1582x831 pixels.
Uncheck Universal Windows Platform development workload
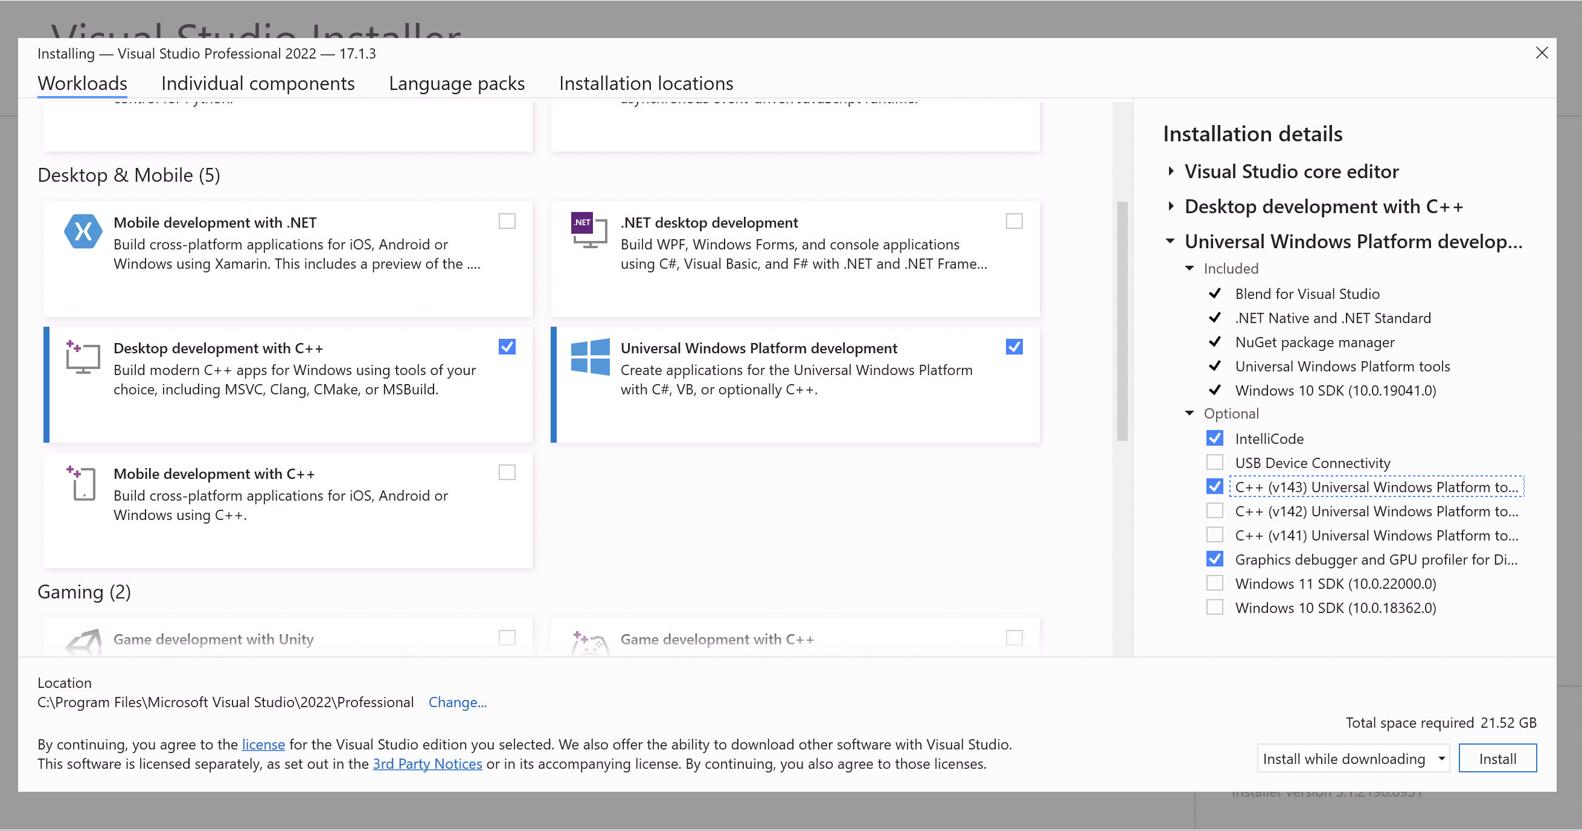coord(1014,347)
